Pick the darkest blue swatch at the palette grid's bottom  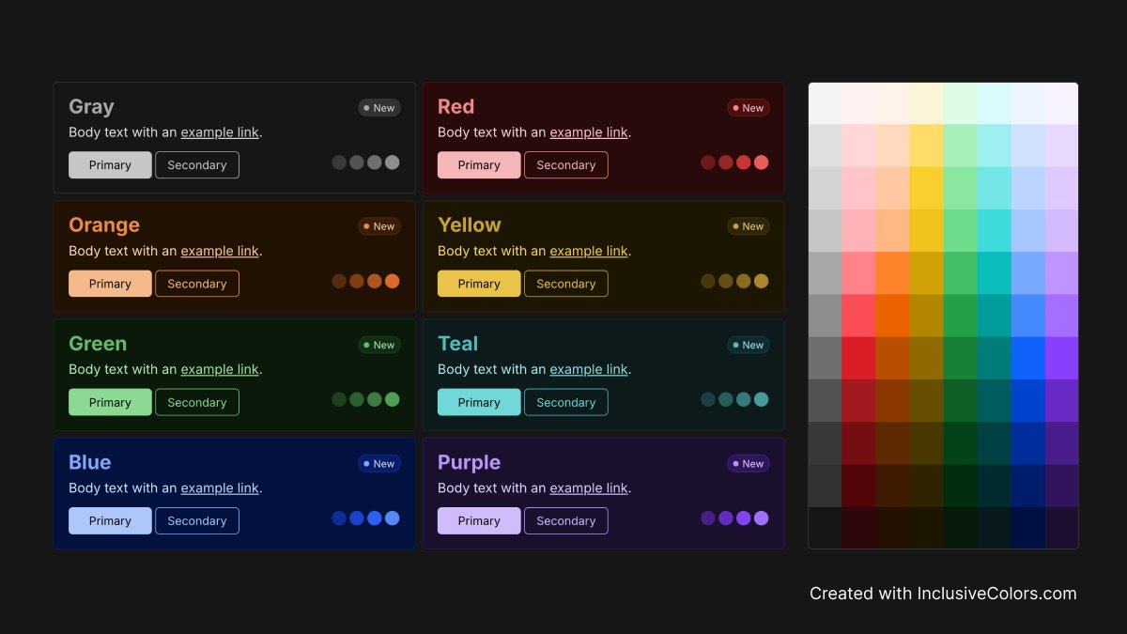pyautogui.click(x=1028, y=528)
